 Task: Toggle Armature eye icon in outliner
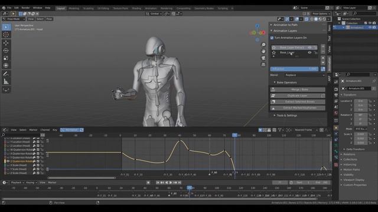(x=370, y=28)
